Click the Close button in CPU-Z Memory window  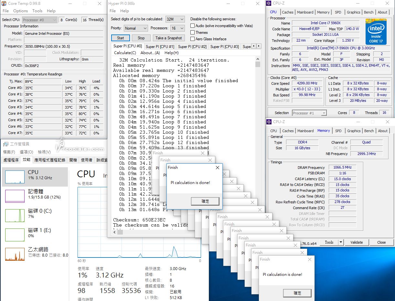click(381, 242)
